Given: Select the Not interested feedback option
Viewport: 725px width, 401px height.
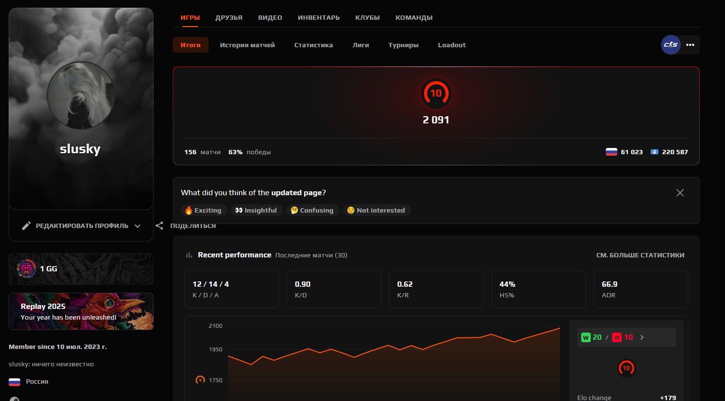Looking at the screenshot, I should coord(376,210).
